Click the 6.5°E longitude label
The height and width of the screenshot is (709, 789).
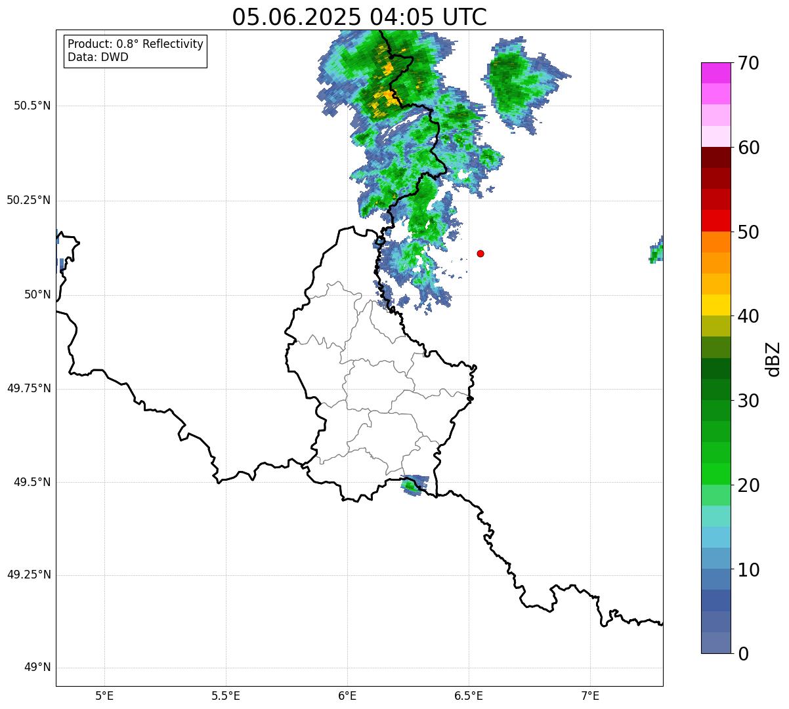(469, 696)
